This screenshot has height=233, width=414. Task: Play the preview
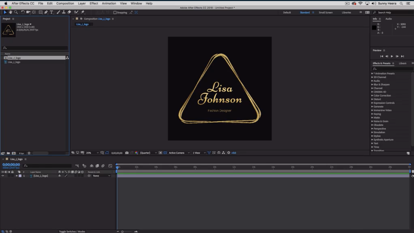pyautogui.click(x=392, y=56)
